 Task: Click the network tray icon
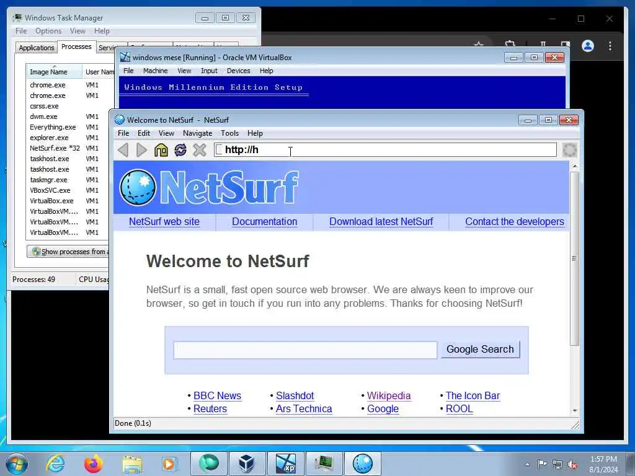pyautogui.click(x=557, y=464)
